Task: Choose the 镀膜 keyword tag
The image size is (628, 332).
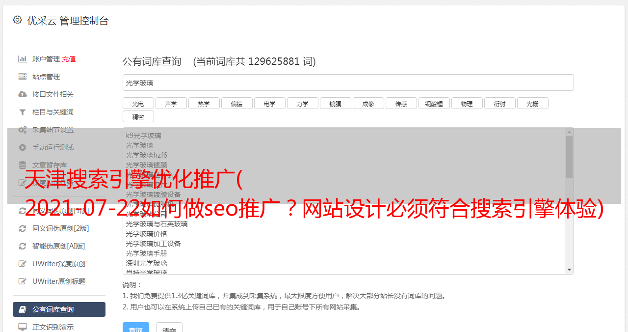Action: tap(336, 103)
